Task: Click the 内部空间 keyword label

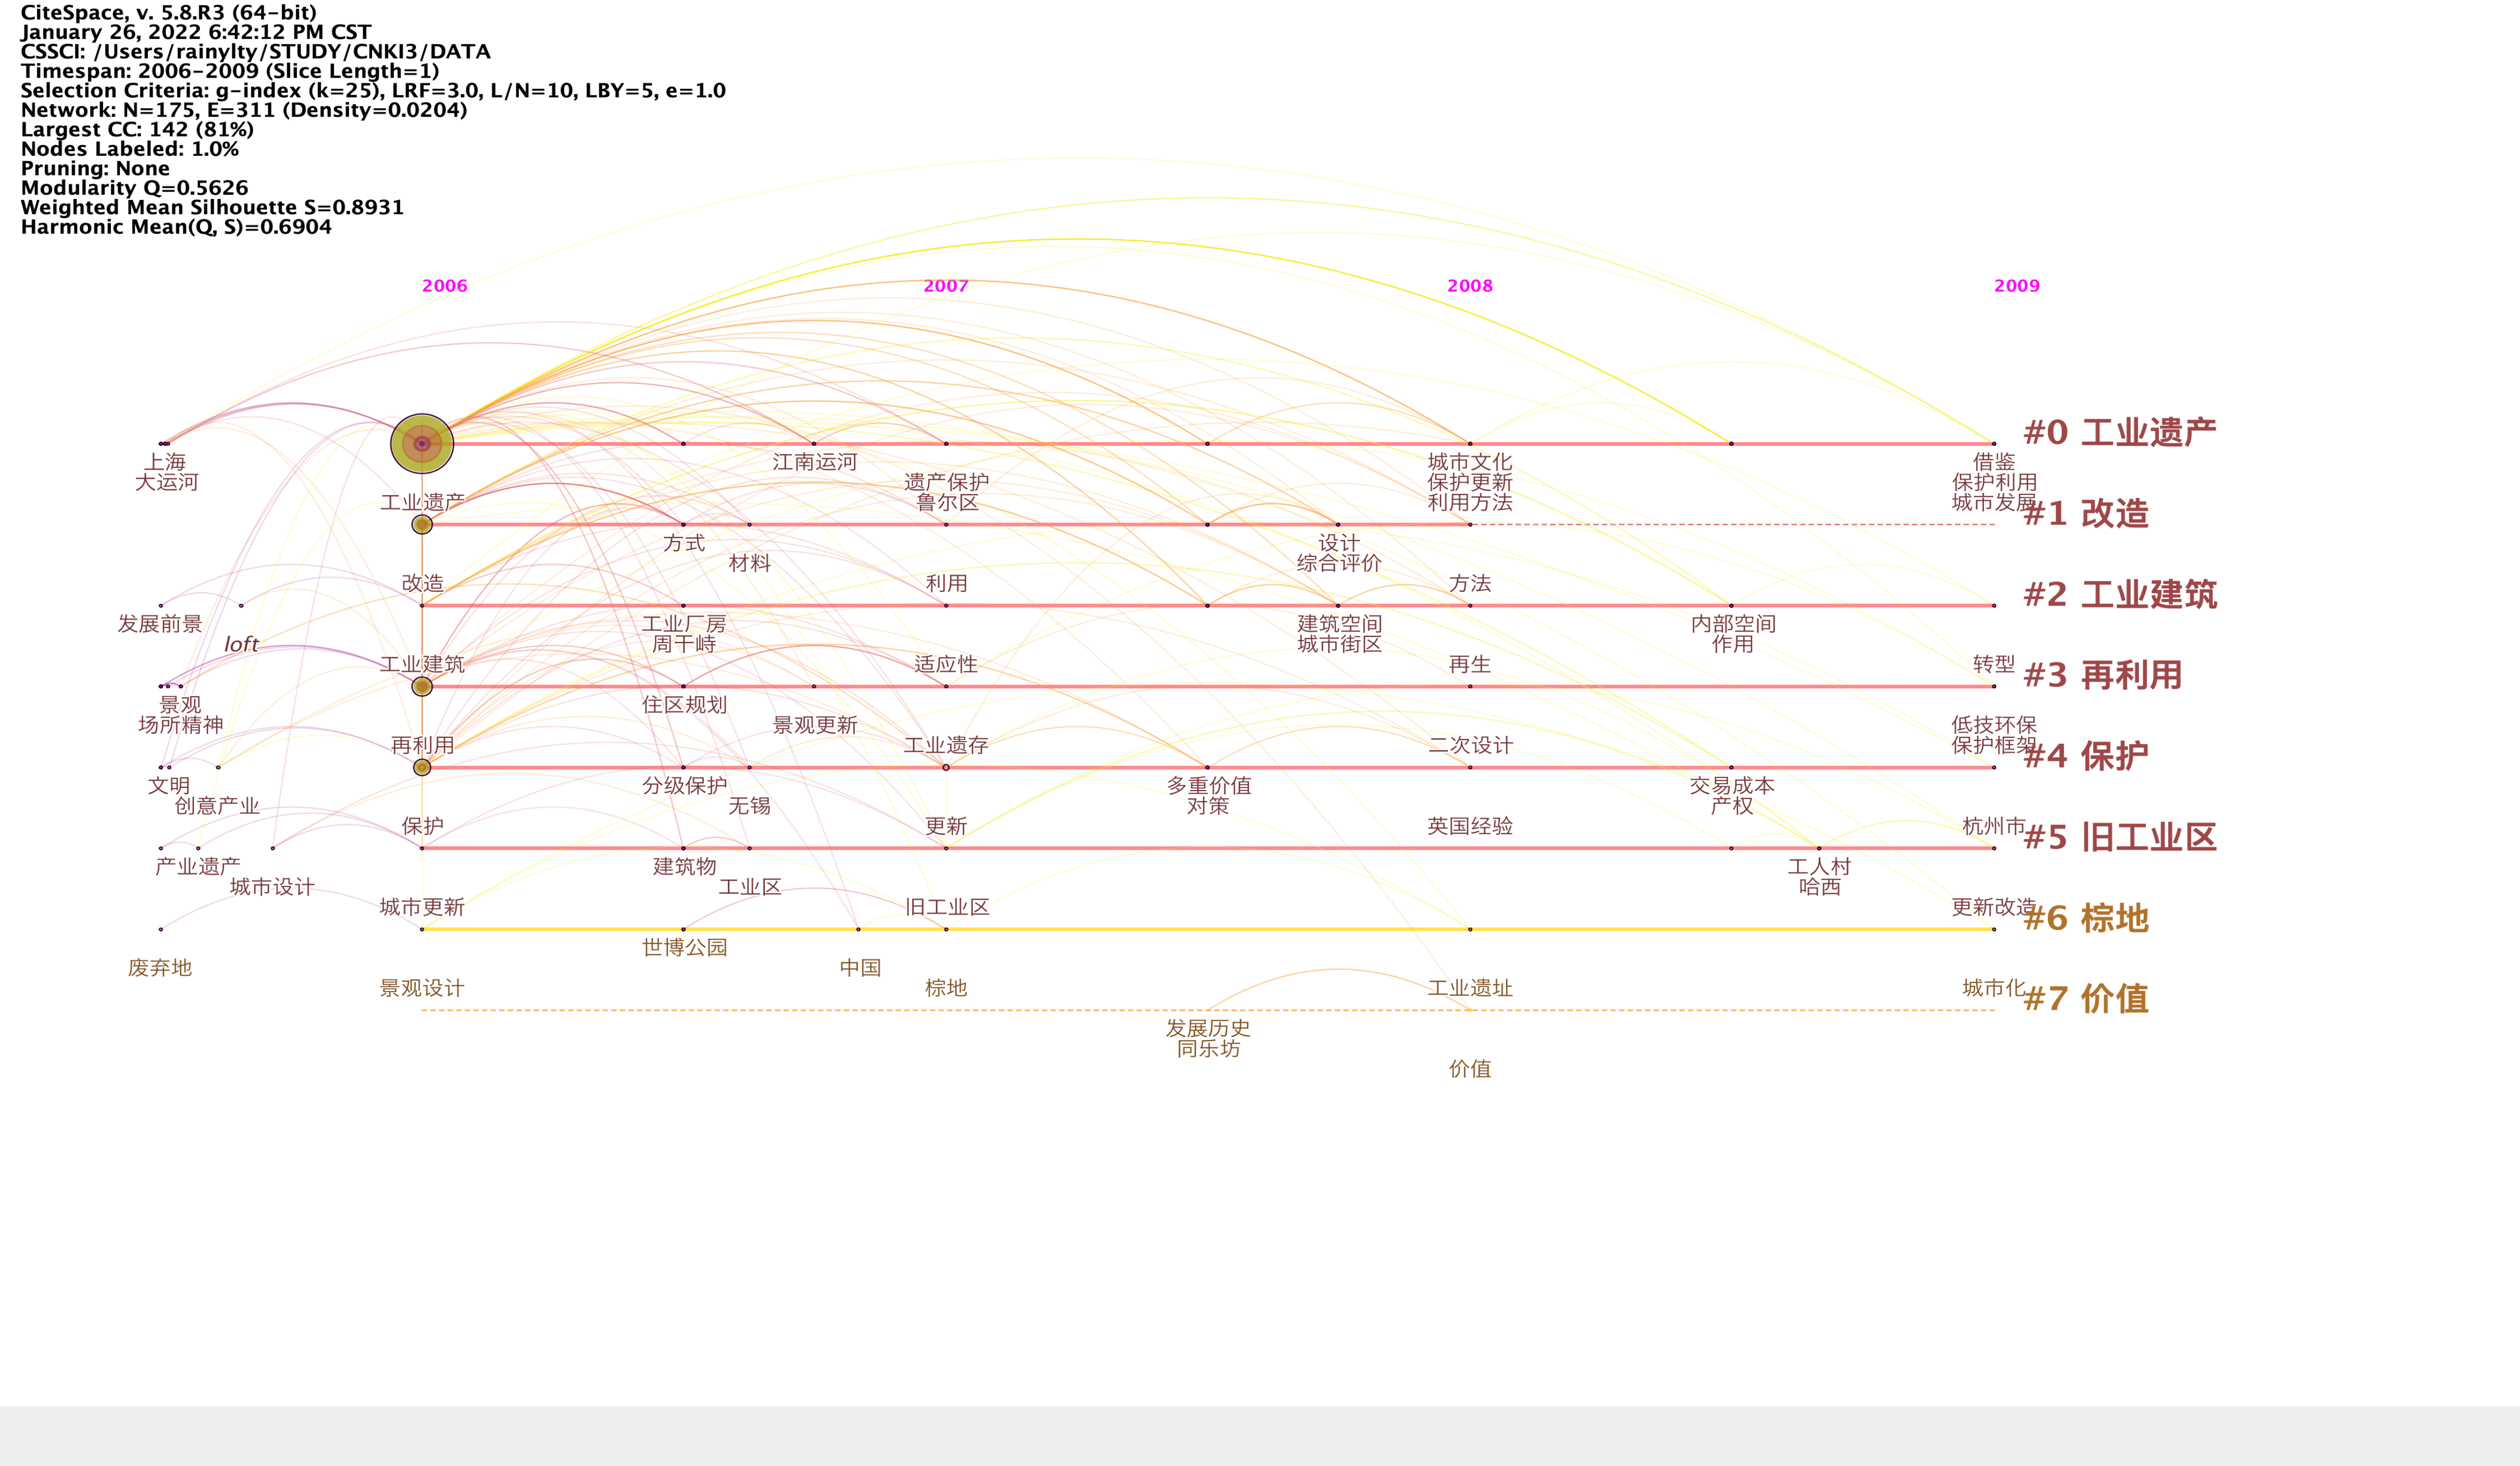Action: [1733, 624]
